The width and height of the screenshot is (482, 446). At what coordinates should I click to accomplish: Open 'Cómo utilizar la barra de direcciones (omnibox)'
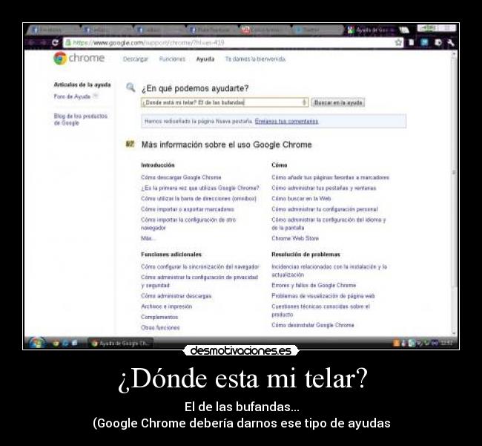pyautogui.click(x=199, y=198)
